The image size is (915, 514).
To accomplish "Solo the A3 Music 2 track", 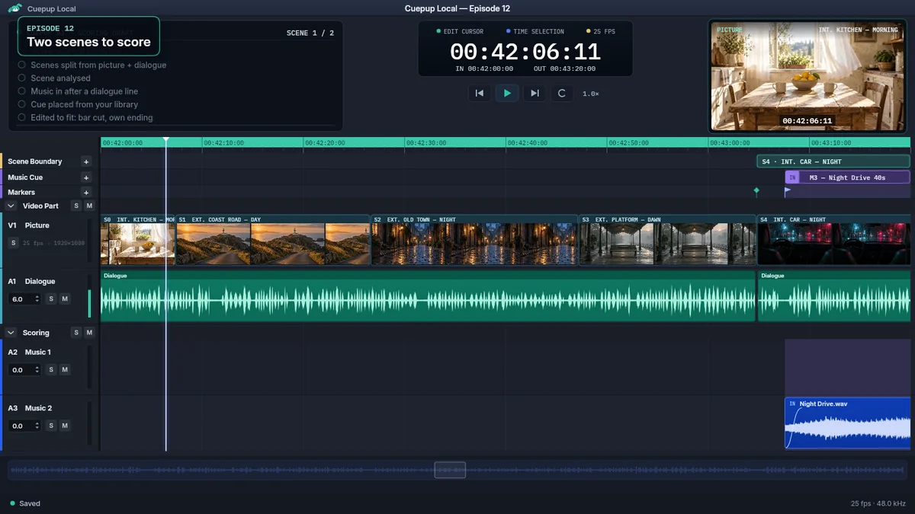I will tap(52, 426).
